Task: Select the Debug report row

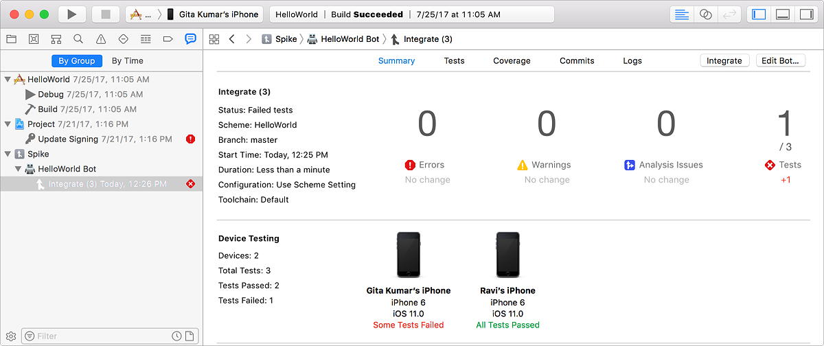Action: coord(102,94)
